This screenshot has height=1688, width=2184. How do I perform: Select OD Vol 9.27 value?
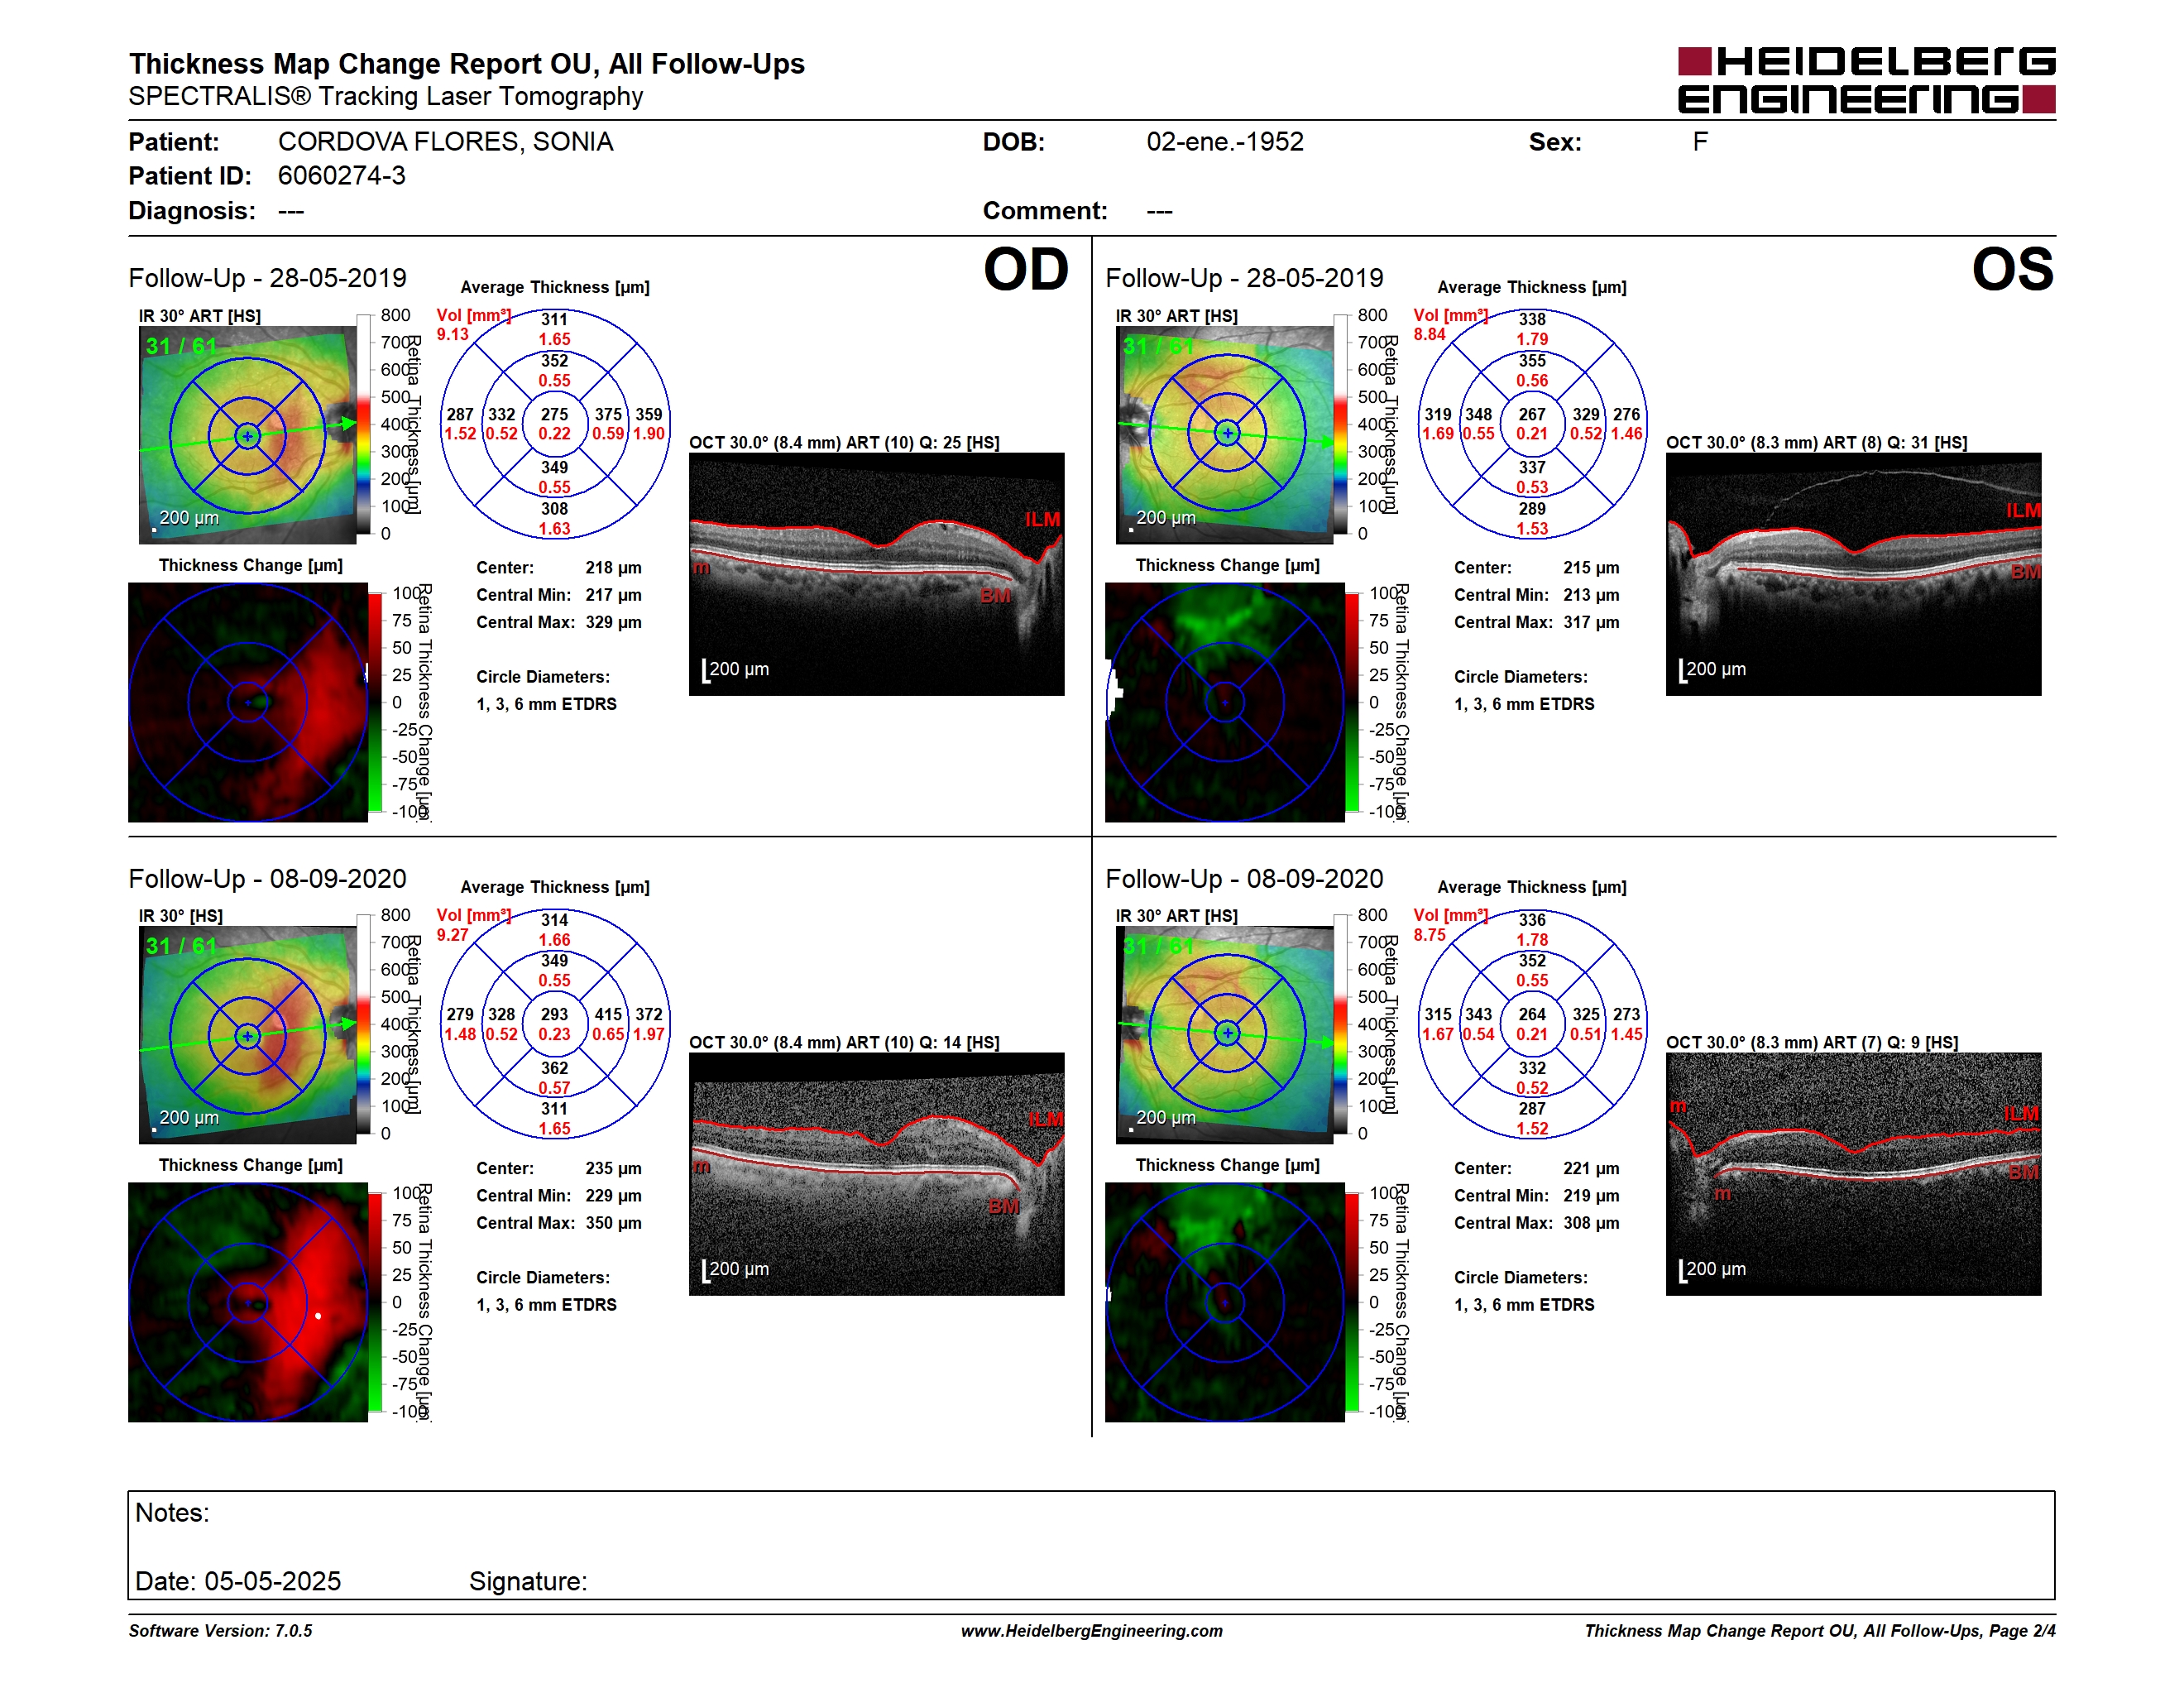click(452, 935)
